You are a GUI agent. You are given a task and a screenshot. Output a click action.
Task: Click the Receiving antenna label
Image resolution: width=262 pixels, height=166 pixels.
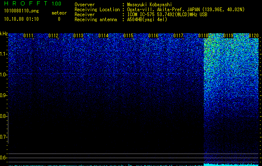coord(96,20)
